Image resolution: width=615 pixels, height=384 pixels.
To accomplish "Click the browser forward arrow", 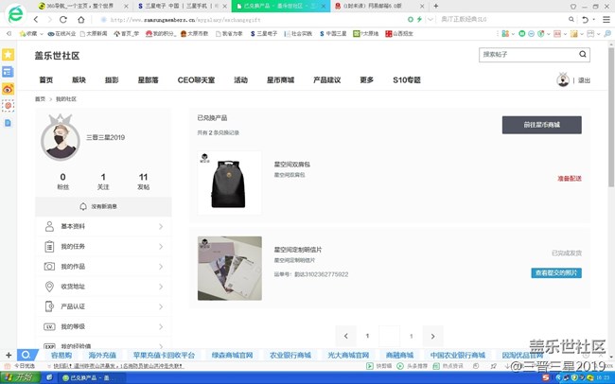I will pyautogui.click(x=49, y=19).
